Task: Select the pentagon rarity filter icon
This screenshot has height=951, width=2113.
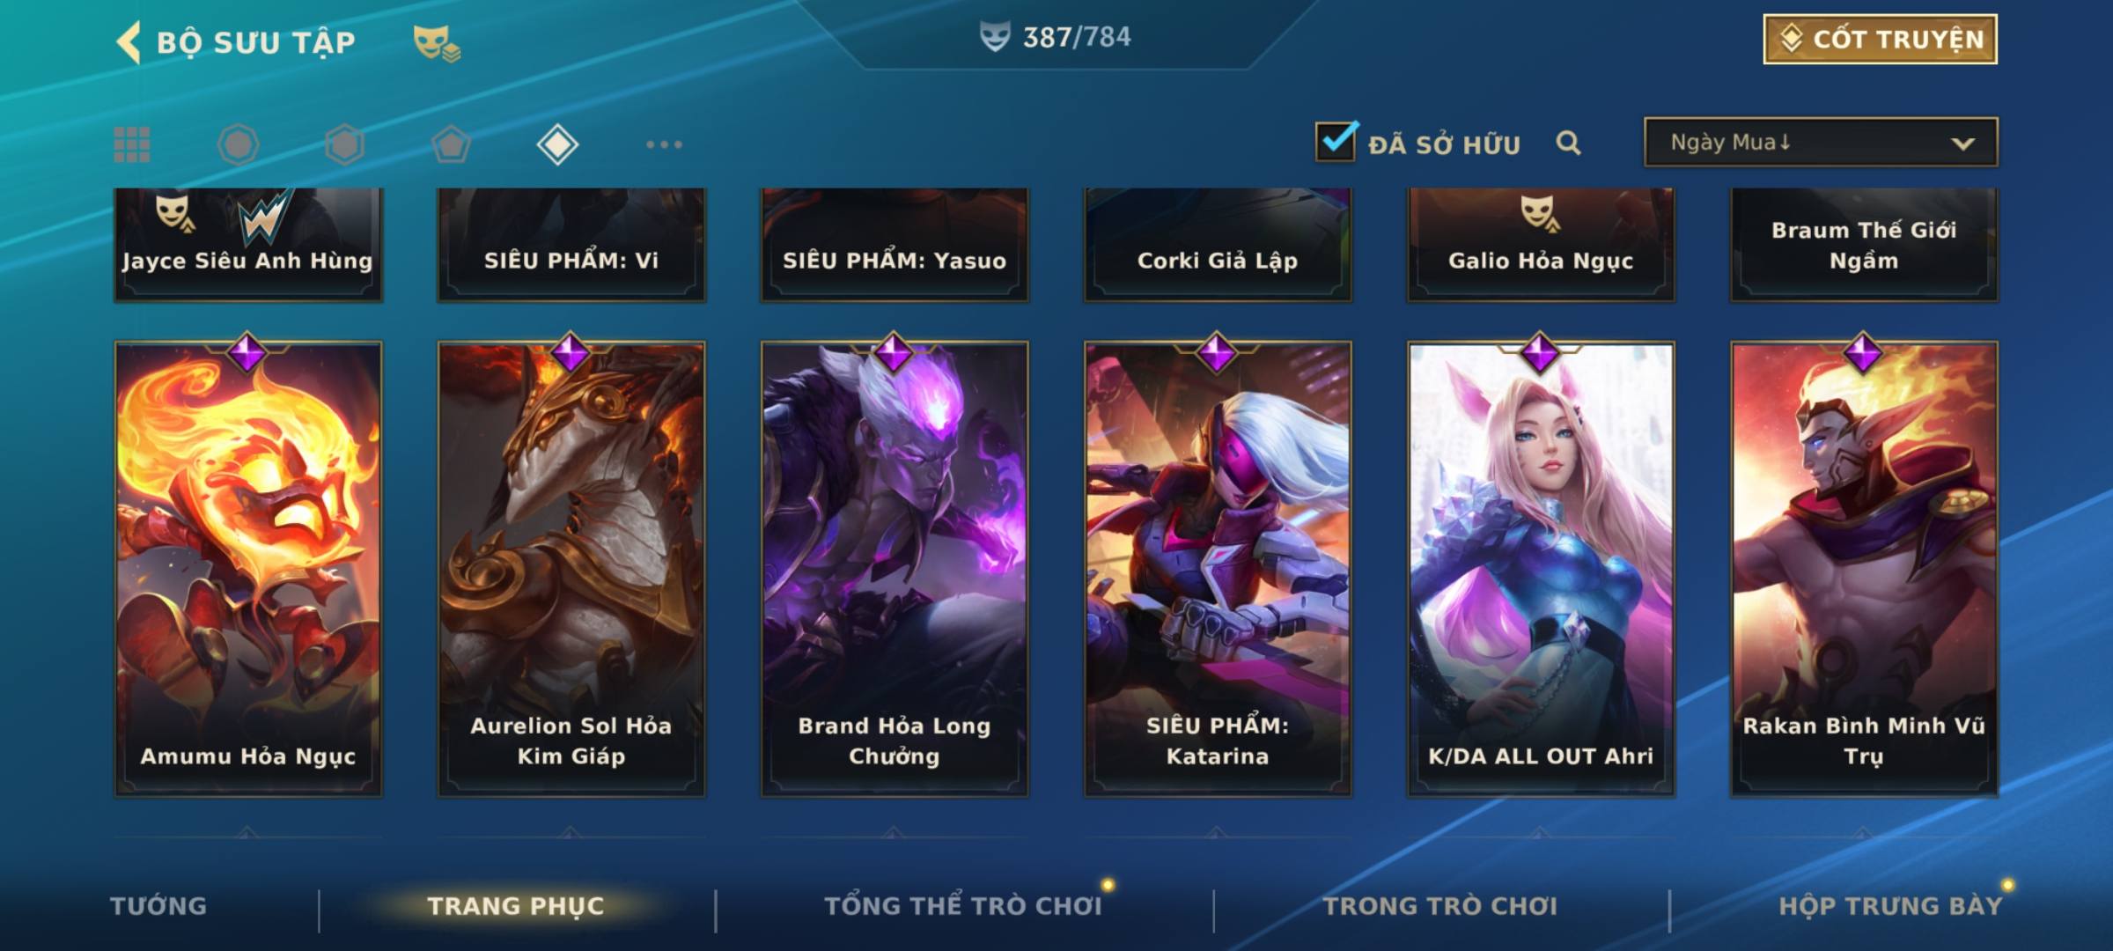Action: point(451,144)
